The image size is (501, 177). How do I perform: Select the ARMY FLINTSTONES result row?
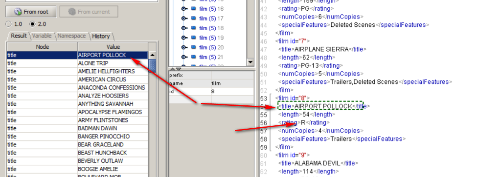pos(78,120)
